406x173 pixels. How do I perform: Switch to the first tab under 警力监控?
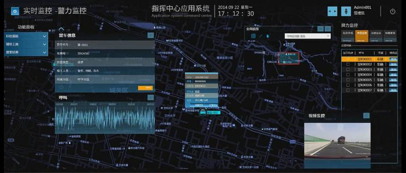[348, 36]
